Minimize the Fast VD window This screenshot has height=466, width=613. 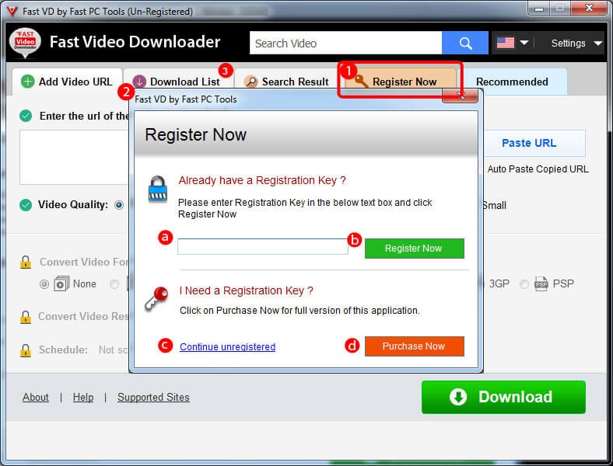(x=540, y=9)
